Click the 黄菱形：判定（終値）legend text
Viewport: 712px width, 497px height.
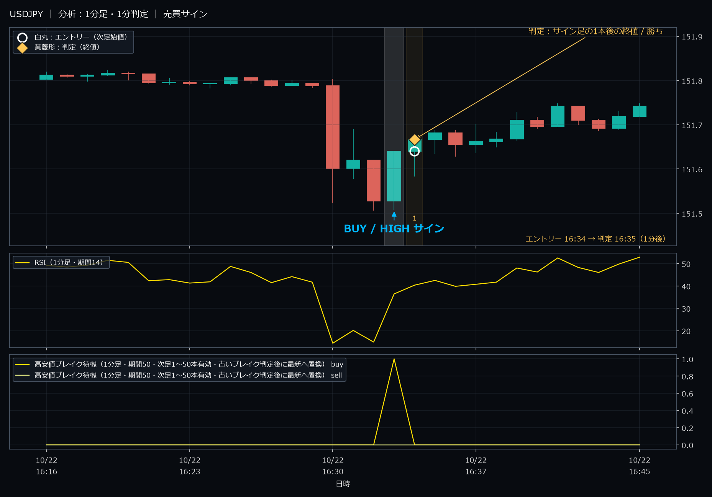tap(67, 47)
